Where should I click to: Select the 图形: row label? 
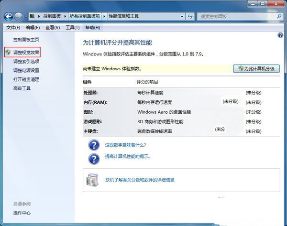coord(88,112)
